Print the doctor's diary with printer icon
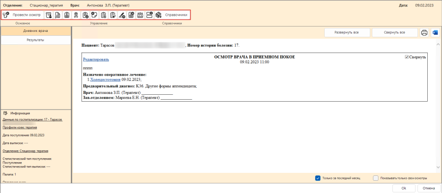The image size is (442, 193). [424, 33]
